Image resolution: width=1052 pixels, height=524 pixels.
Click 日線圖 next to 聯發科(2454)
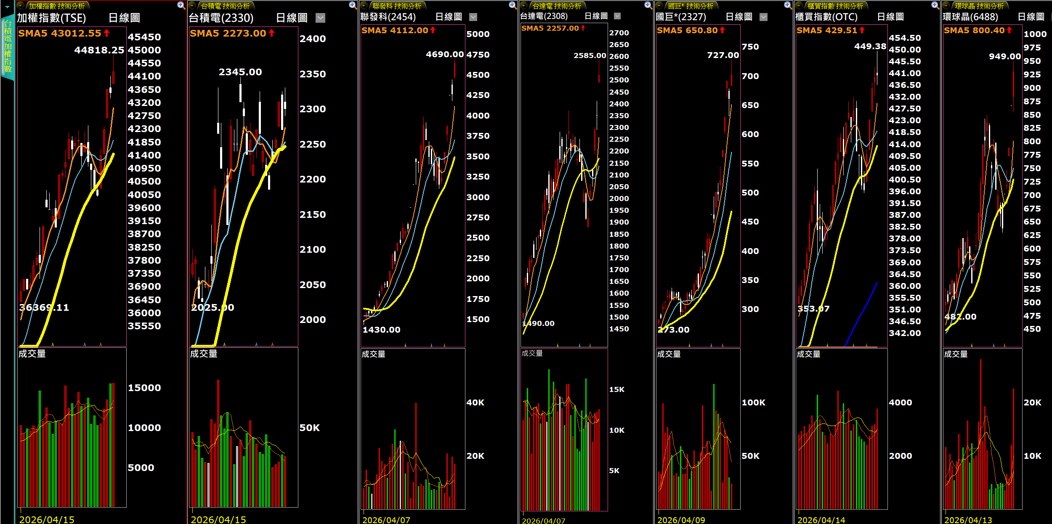(449, 17)
